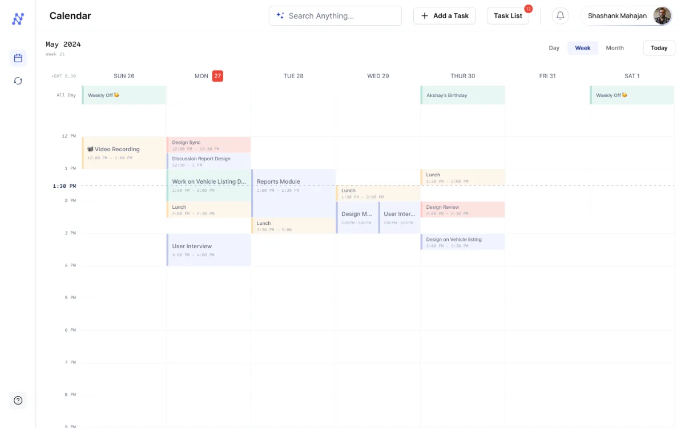Click the app logo icon in sidebar
The image size is (685, 428).
click(18, 19)
